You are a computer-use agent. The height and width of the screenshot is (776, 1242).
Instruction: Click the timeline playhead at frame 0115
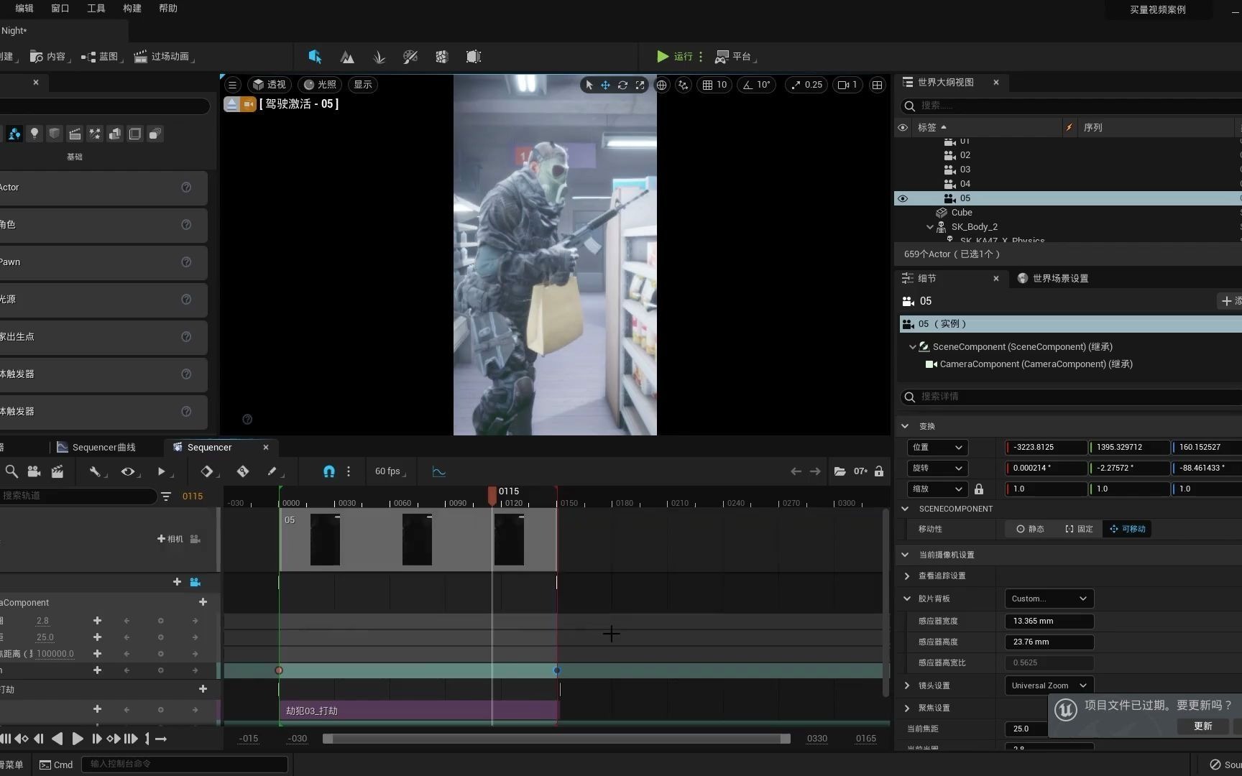click(492, 495)
